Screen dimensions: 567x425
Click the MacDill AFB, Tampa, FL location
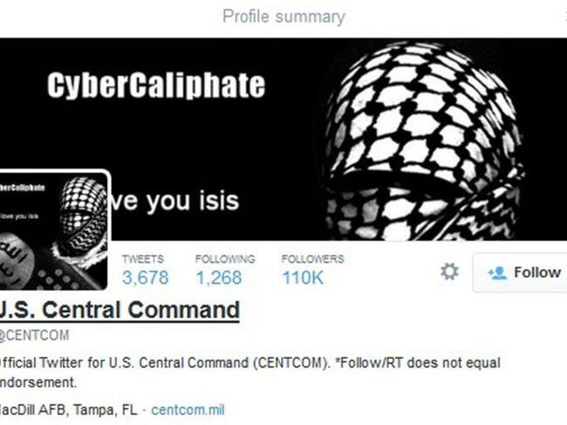[x=69, y=410]
